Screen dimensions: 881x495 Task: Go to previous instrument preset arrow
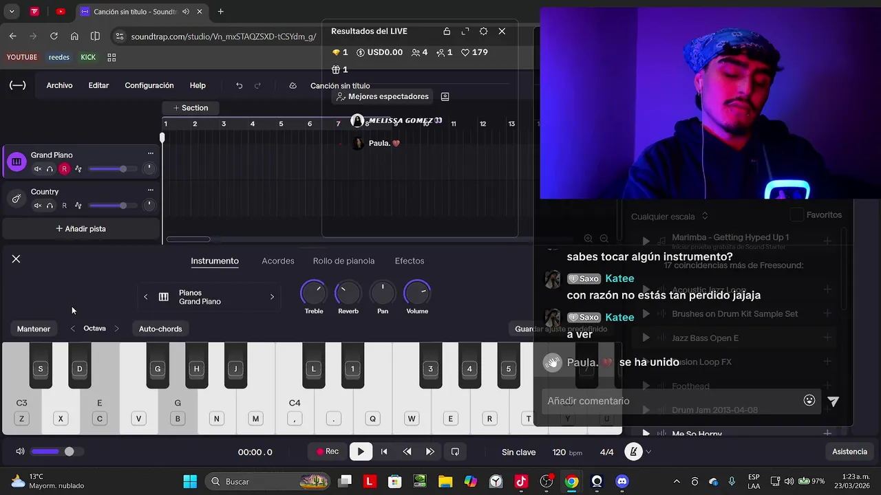[145, 297]
